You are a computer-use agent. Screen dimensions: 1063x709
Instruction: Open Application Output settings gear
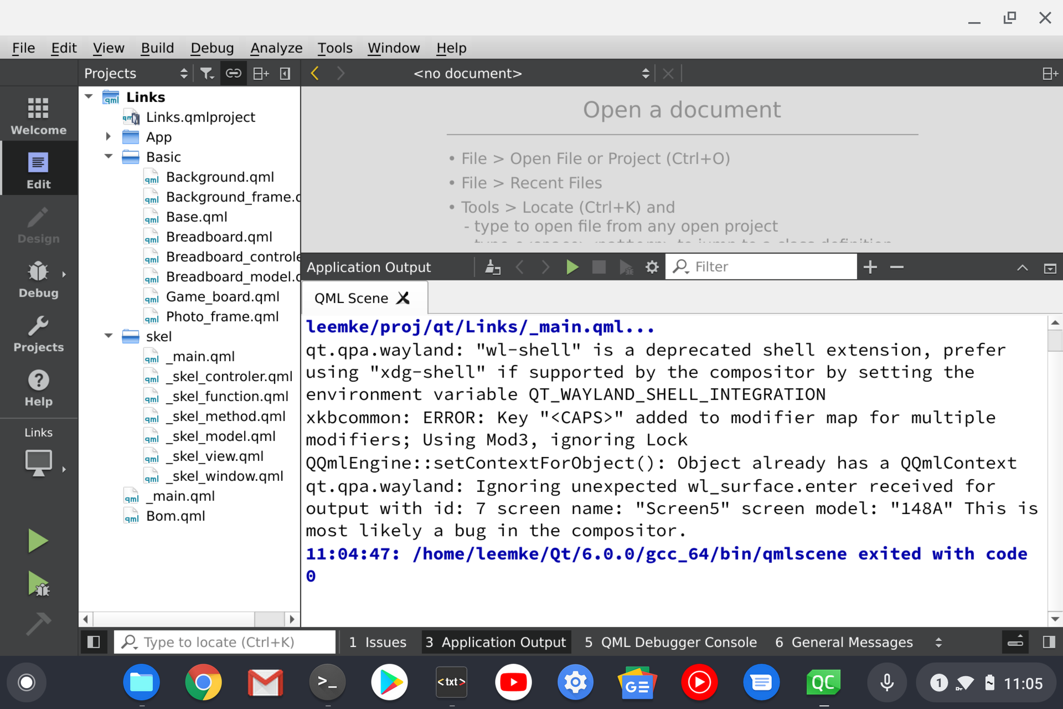point(652,267)
